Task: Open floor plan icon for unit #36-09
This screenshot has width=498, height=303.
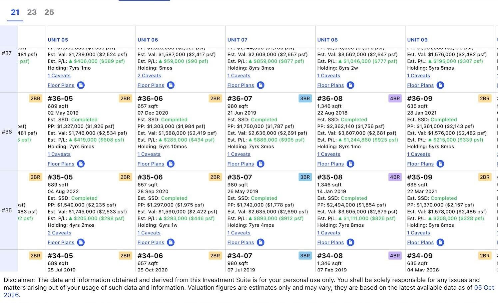Action: [x=440, y=164]
